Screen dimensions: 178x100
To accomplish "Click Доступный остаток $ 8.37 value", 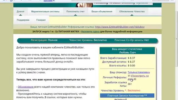I will pyautogui.click(x=131, y=62).
